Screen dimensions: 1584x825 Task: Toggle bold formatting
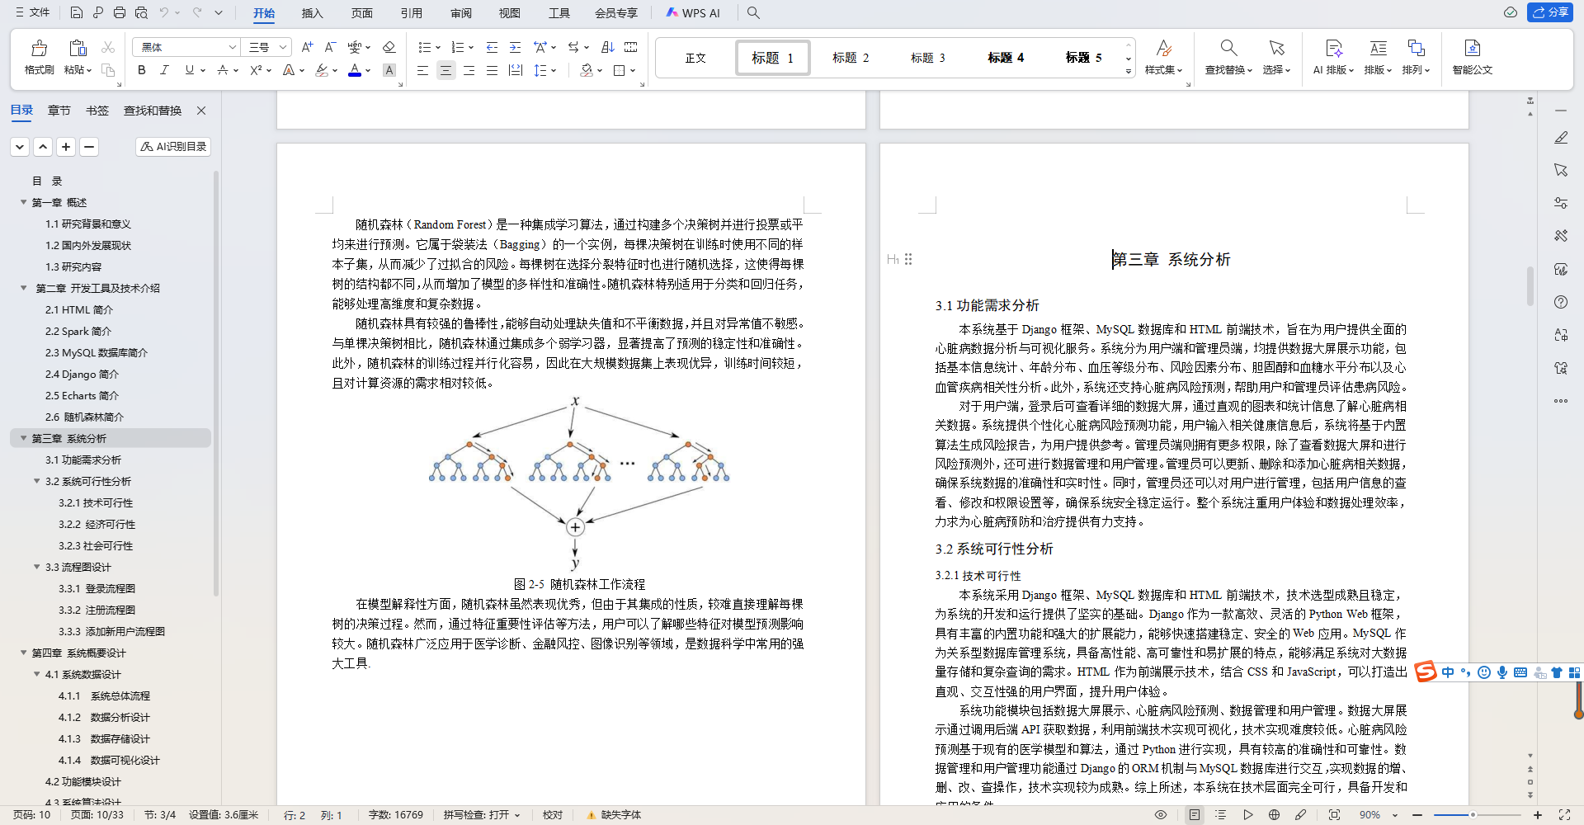click(142, 70)
